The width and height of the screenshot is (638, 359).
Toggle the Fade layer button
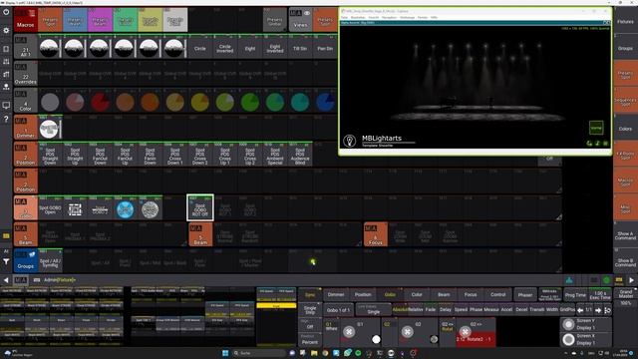coord(431,310)
